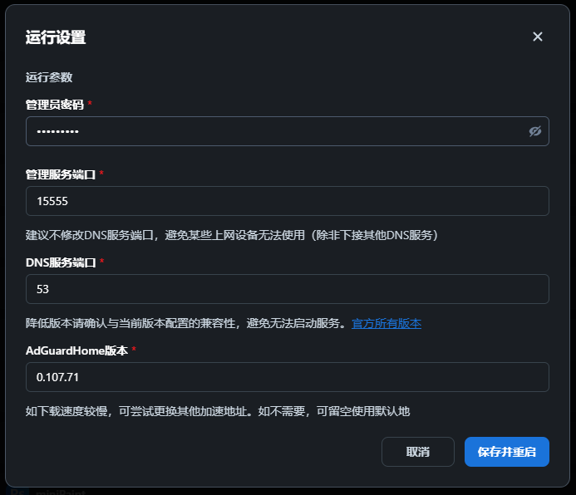
Task: Select the DNS服务端口 input containing 53
Action: point(287,289)
